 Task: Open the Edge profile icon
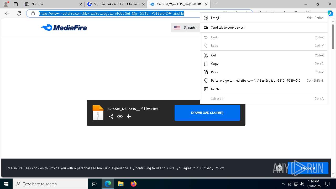[x=6, y=4]
